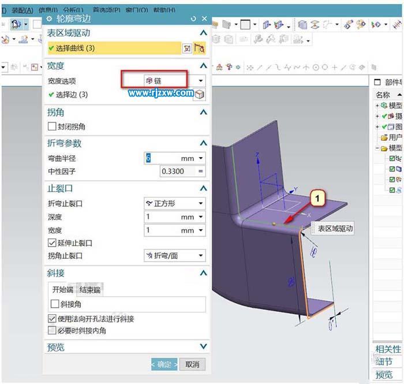The width and height of the screenshot is (404, 384).
Task: Open the 首选项(P) menu
Action: point(106,10)
